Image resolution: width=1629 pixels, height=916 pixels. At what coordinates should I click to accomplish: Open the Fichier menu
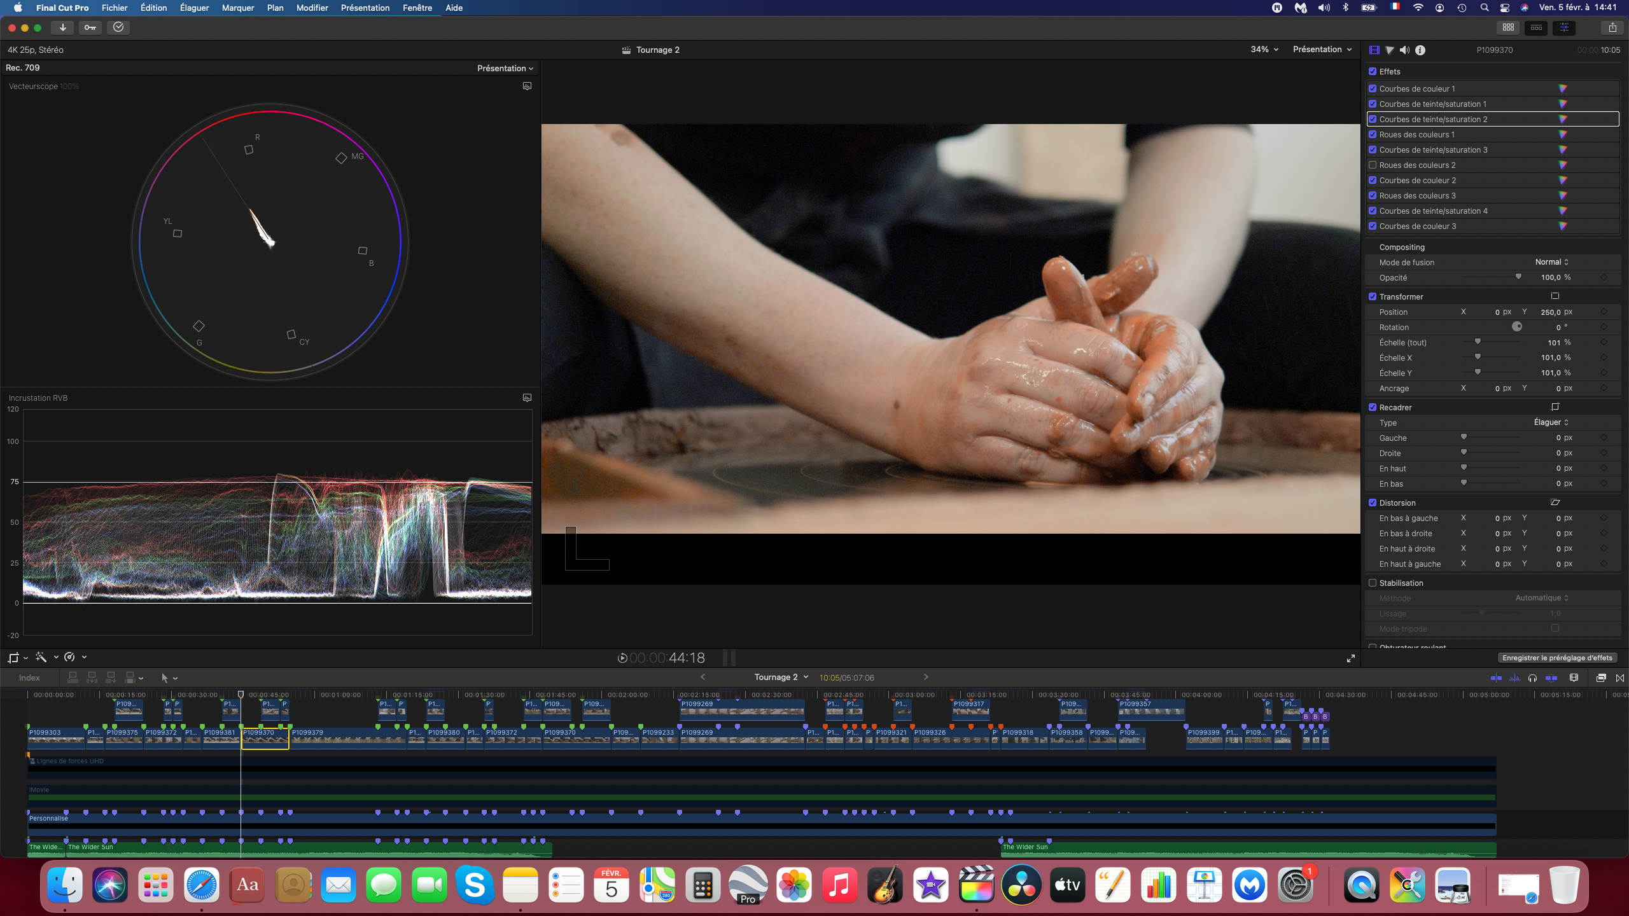tap(115, 8)
